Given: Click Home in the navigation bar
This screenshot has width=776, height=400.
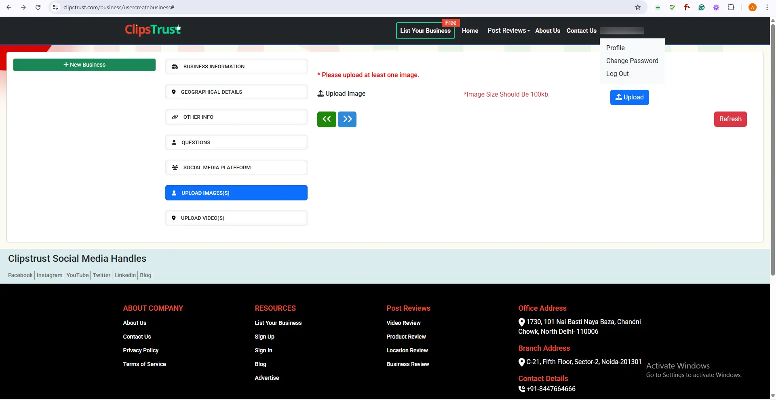Looking at the screenshot, I should pos(470,31).
